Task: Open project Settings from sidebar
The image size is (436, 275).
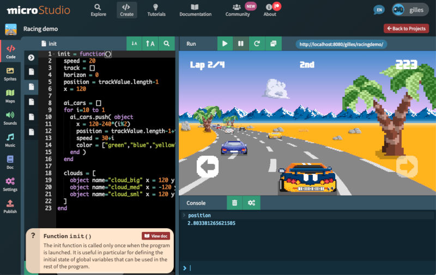Action: 10,184
